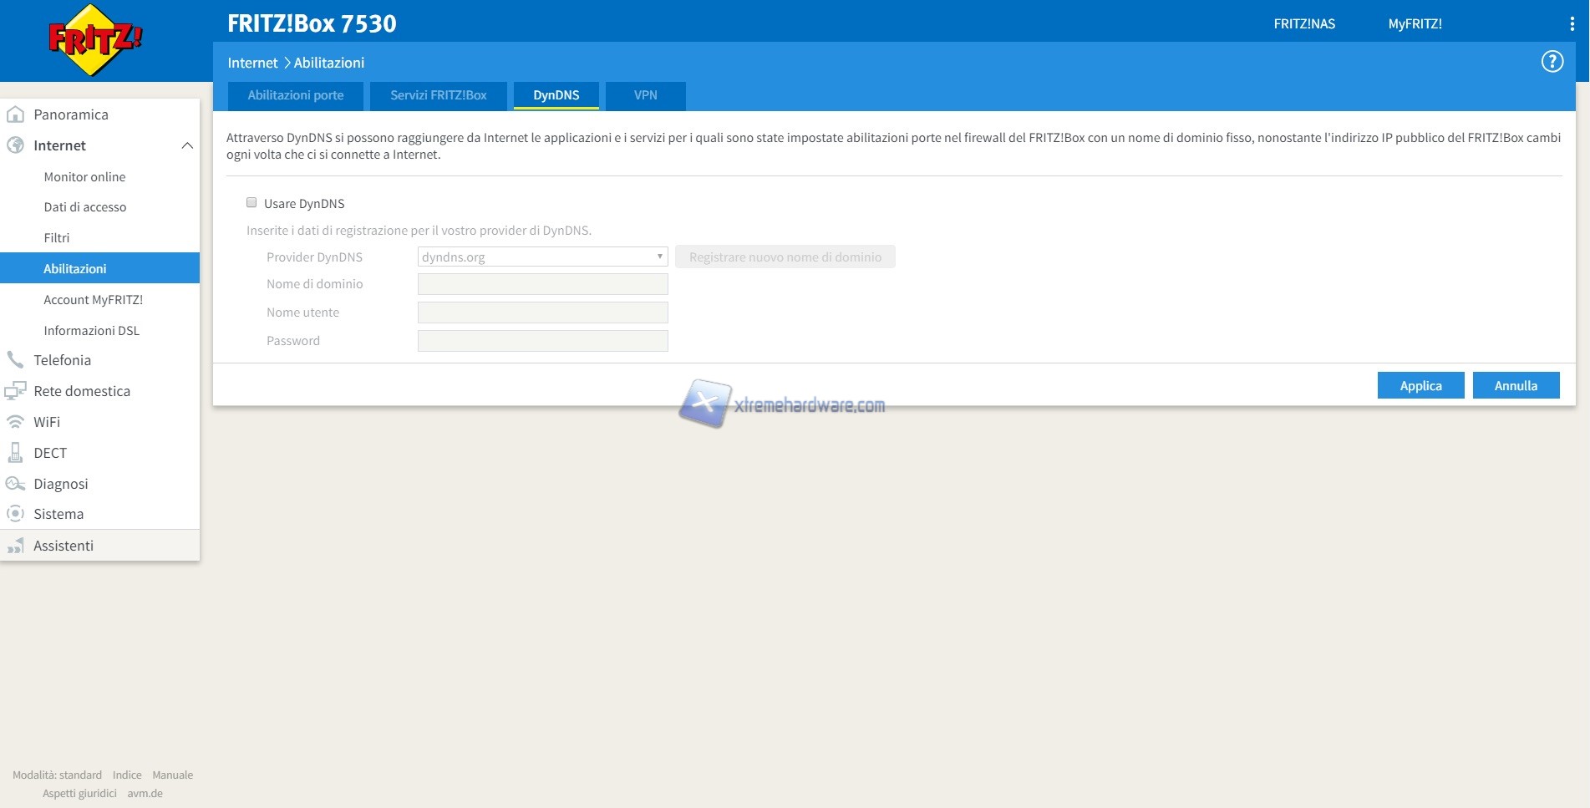The width and height of the screenshot is (1590, 808).
Task: Click the WiFi signal icon
Action: click(x=15, y=422)
